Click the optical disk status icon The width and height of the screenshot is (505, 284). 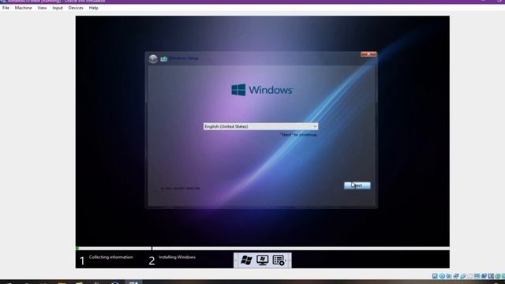[442, 276]
